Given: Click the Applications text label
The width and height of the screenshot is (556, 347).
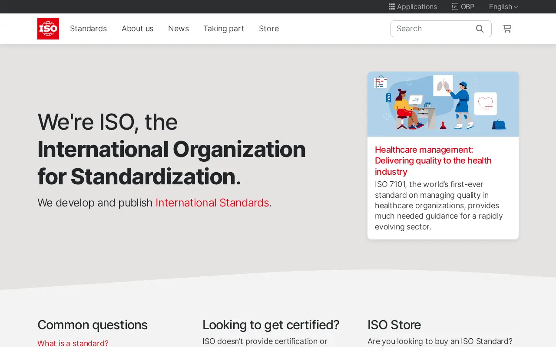Looking at the screenshot, I should pos(417,7).
